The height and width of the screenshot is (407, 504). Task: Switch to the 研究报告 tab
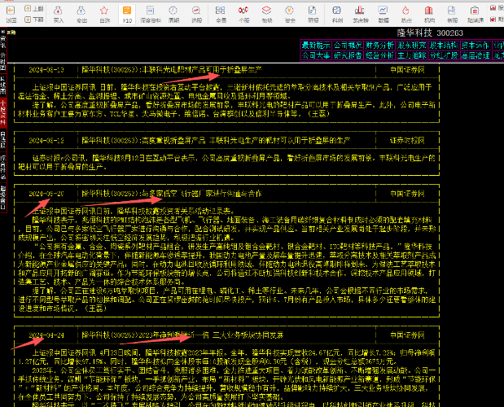(x=348, y=55)
